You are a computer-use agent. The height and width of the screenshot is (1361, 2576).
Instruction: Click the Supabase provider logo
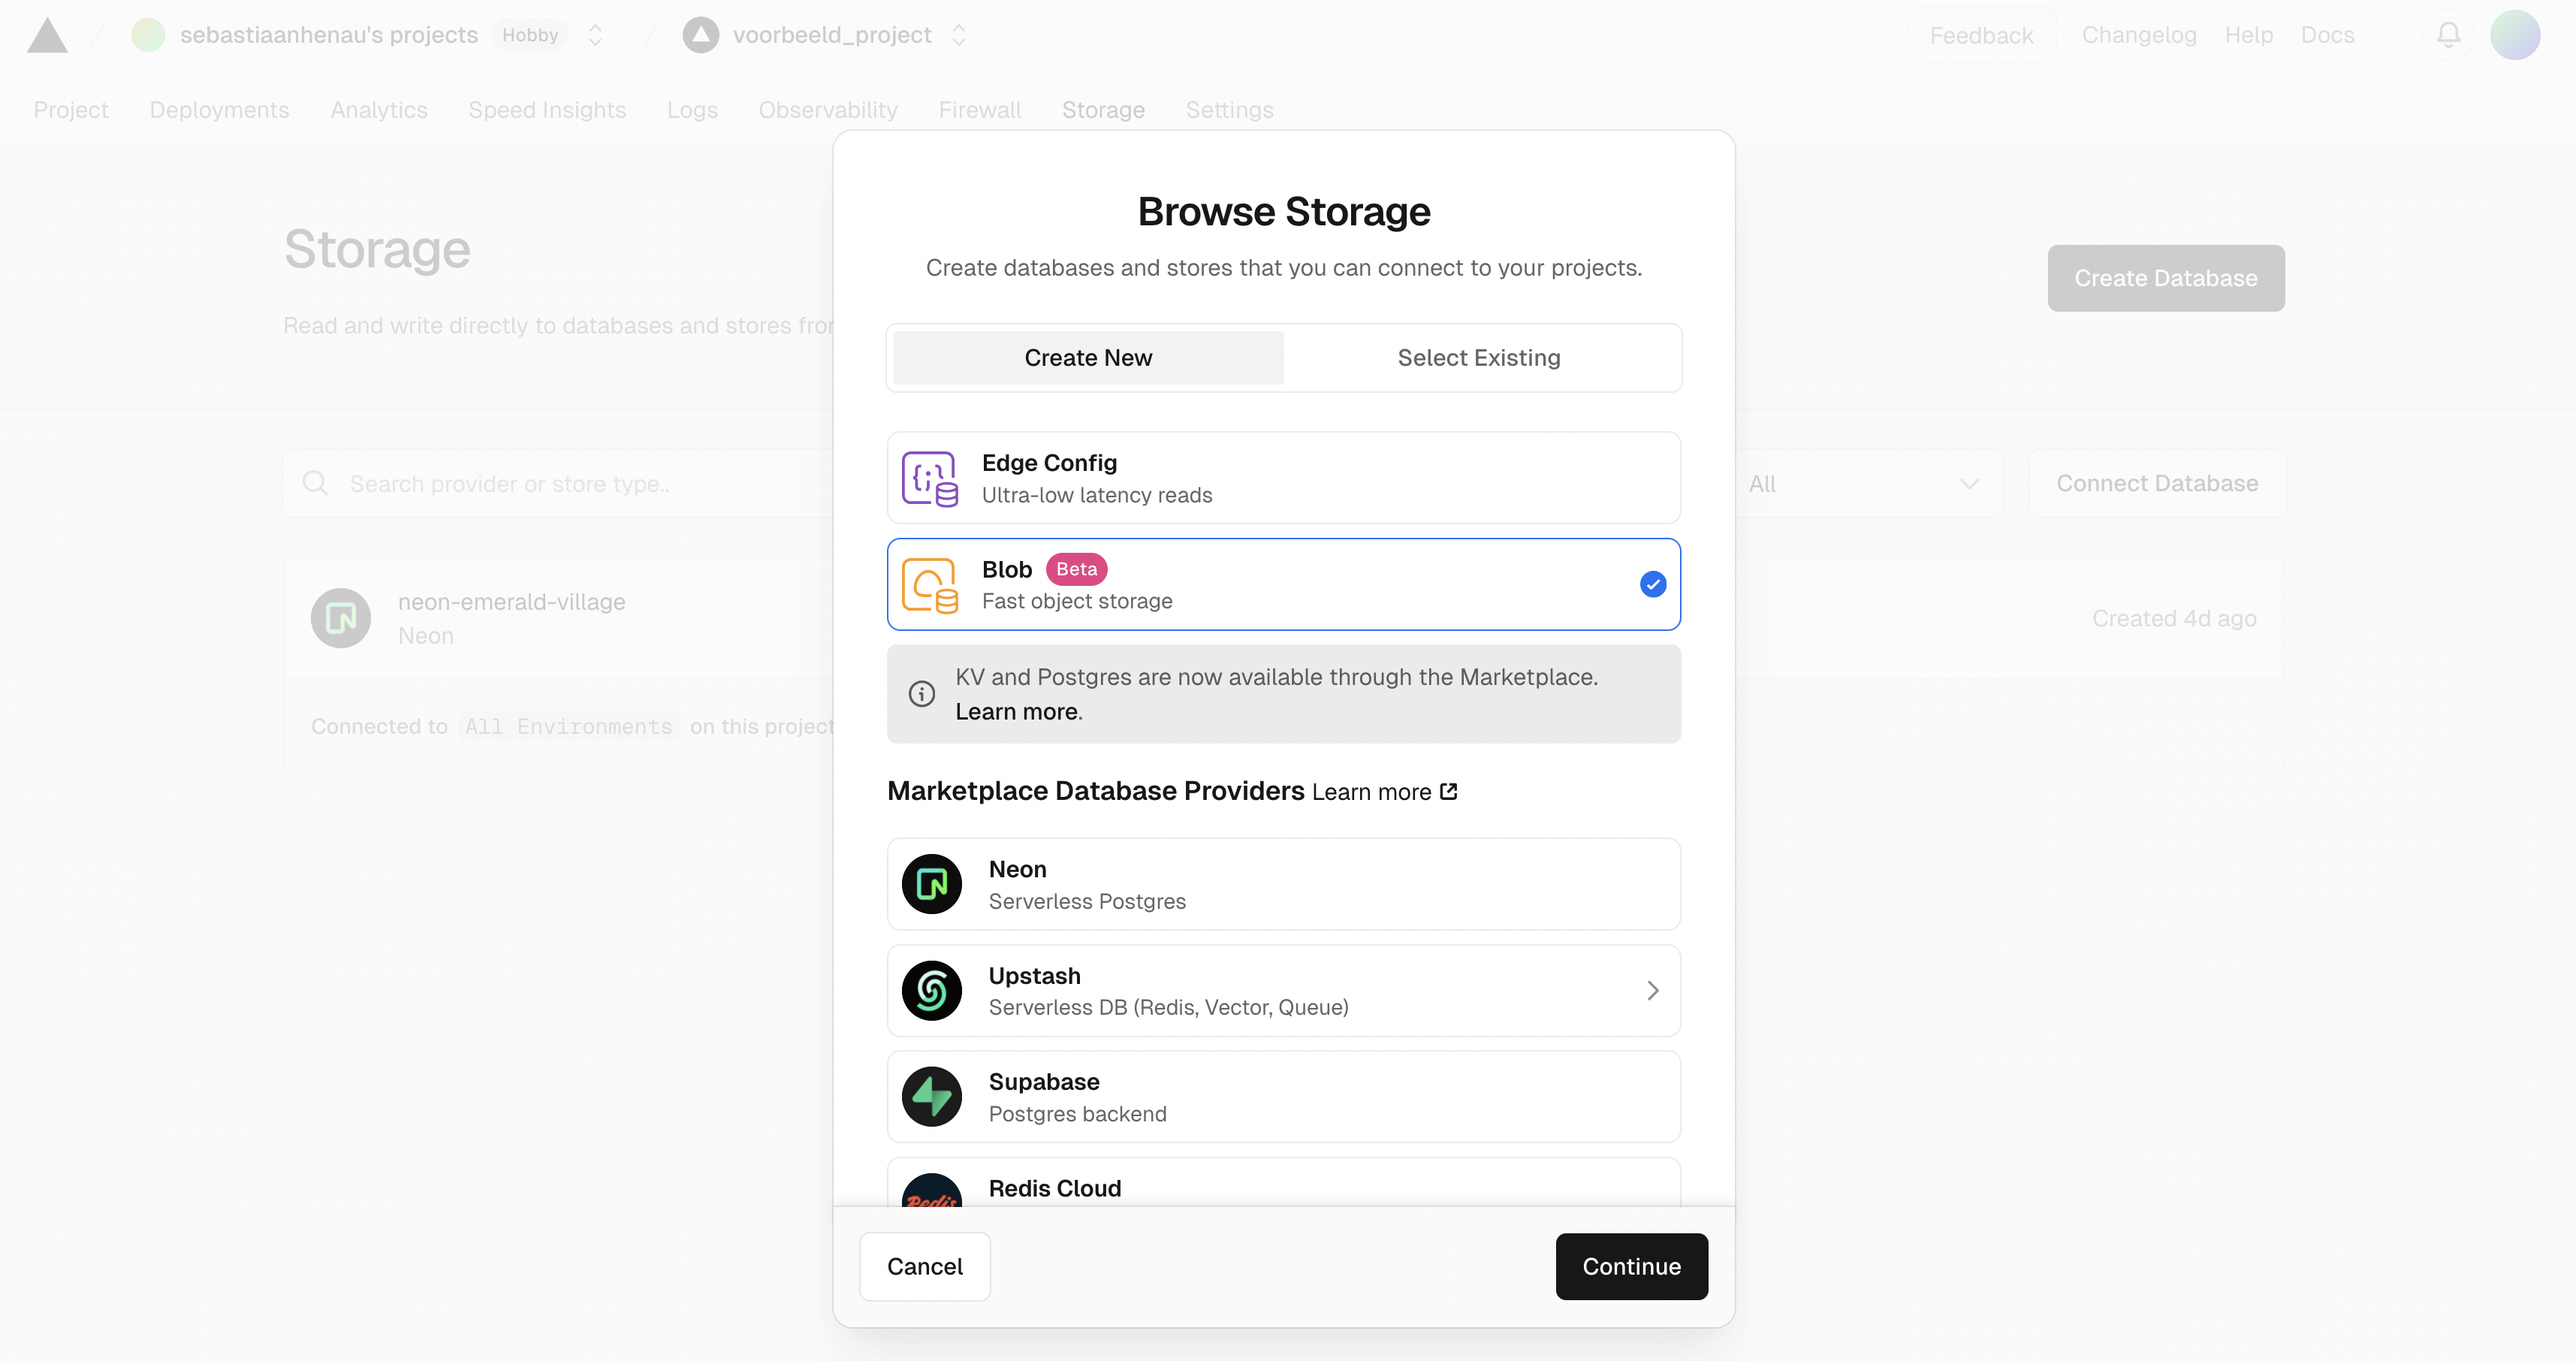(x=931, y=1097)
